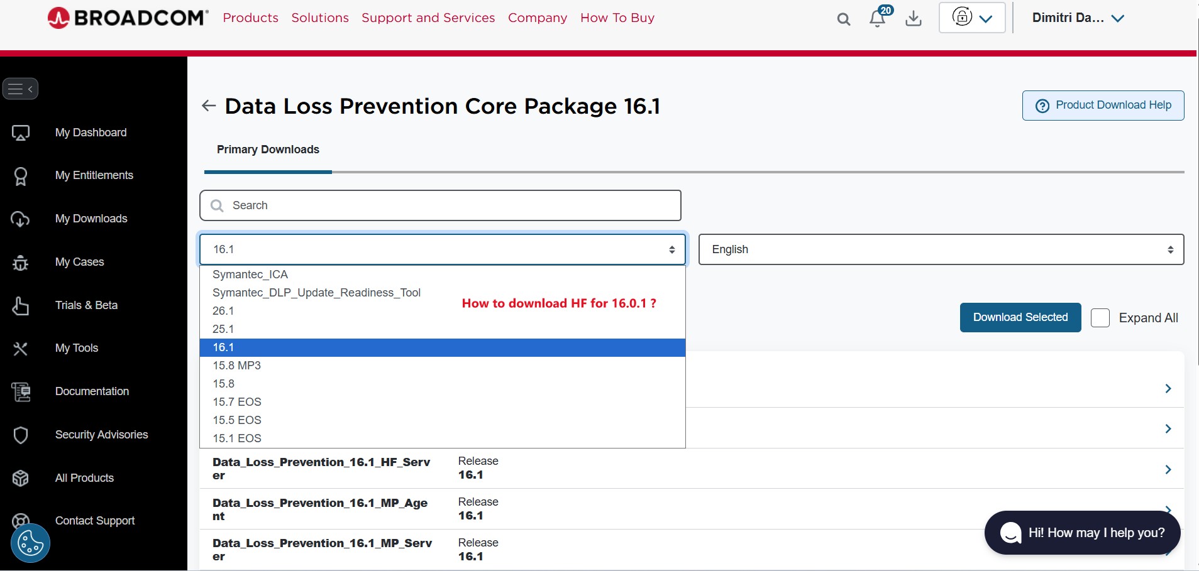This screenshot has height=571, width=1199.
Task: Click into the Search input field
Action: [440, 205]
